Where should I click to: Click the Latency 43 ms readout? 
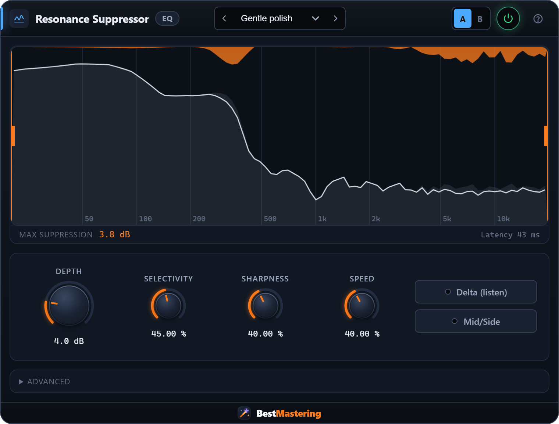pos(510,235)
